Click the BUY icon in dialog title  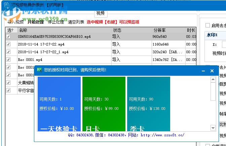[39, 70]
